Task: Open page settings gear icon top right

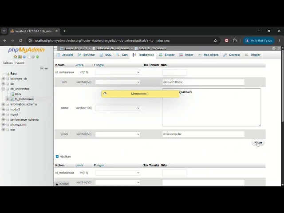Action: (x=274, y=48)
